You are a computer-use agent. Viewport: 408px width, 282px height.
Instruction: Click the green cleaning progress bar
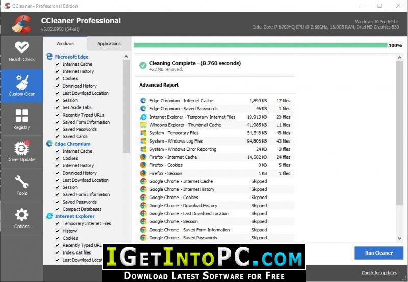(260, 45)
